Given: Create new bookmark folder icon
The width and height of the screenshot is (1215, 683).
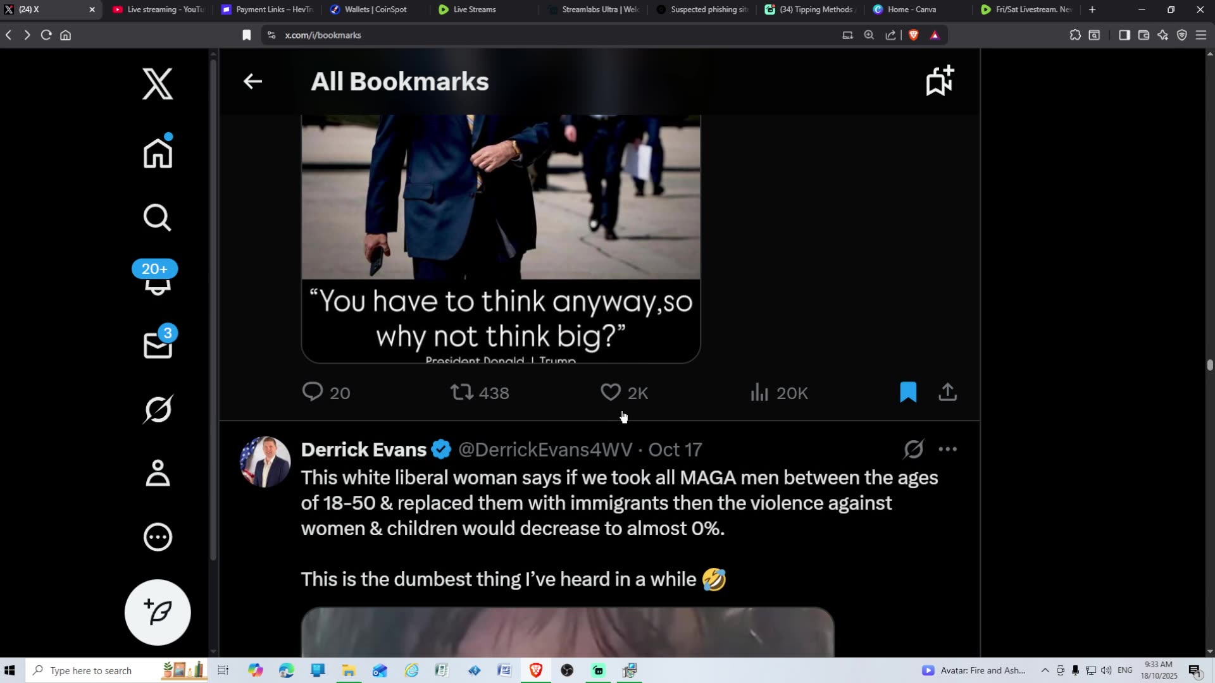Looking at the screenshot, I should coord(940,81).
